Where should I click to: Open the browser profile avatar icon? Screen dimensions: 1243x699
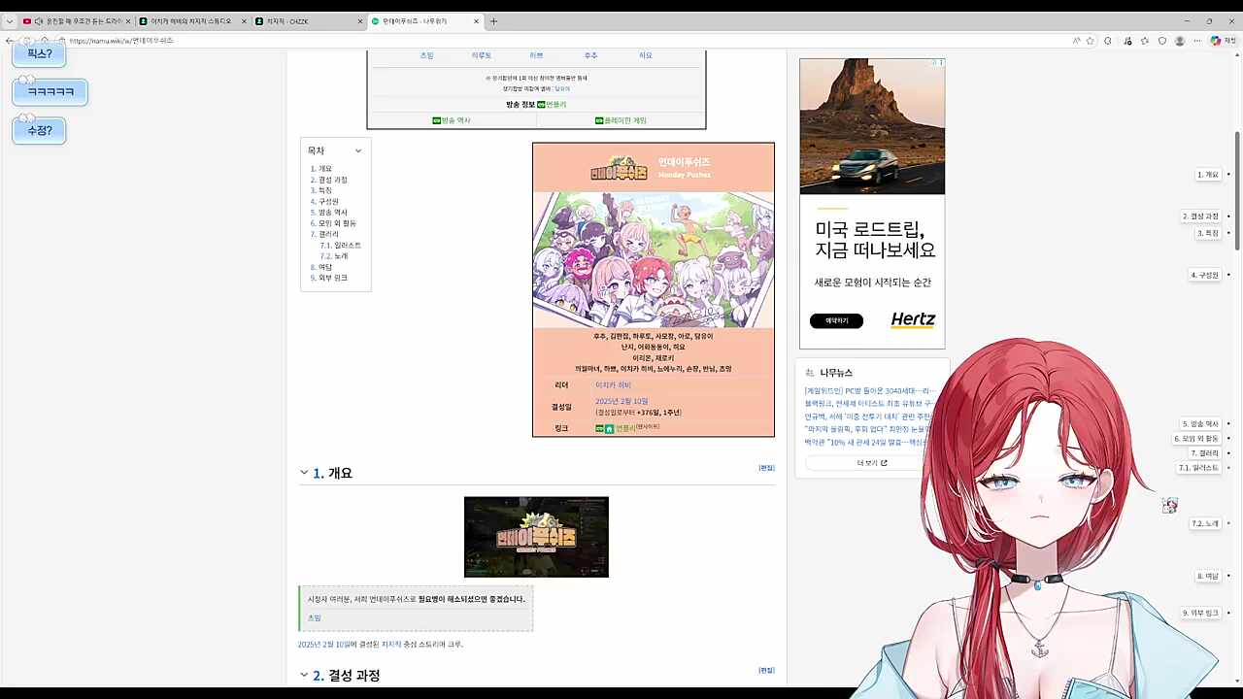pos(1180,41)
